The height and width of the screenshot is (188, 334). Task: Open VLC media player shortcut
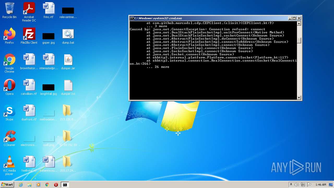pos(9,166)
